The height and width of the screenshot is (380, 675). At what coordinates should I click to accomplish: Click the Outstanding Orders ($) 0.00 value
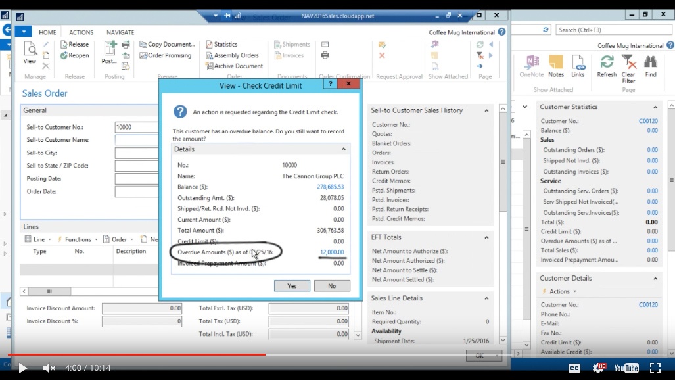point(652,150)
